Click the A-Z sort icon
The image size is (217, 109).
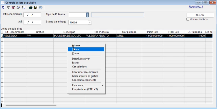click(x=23, y=8)
